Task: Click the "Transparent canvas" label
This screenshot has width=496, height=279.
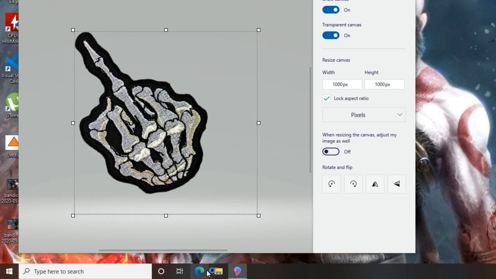Action: pyautogui.click(x=342, y=25)
